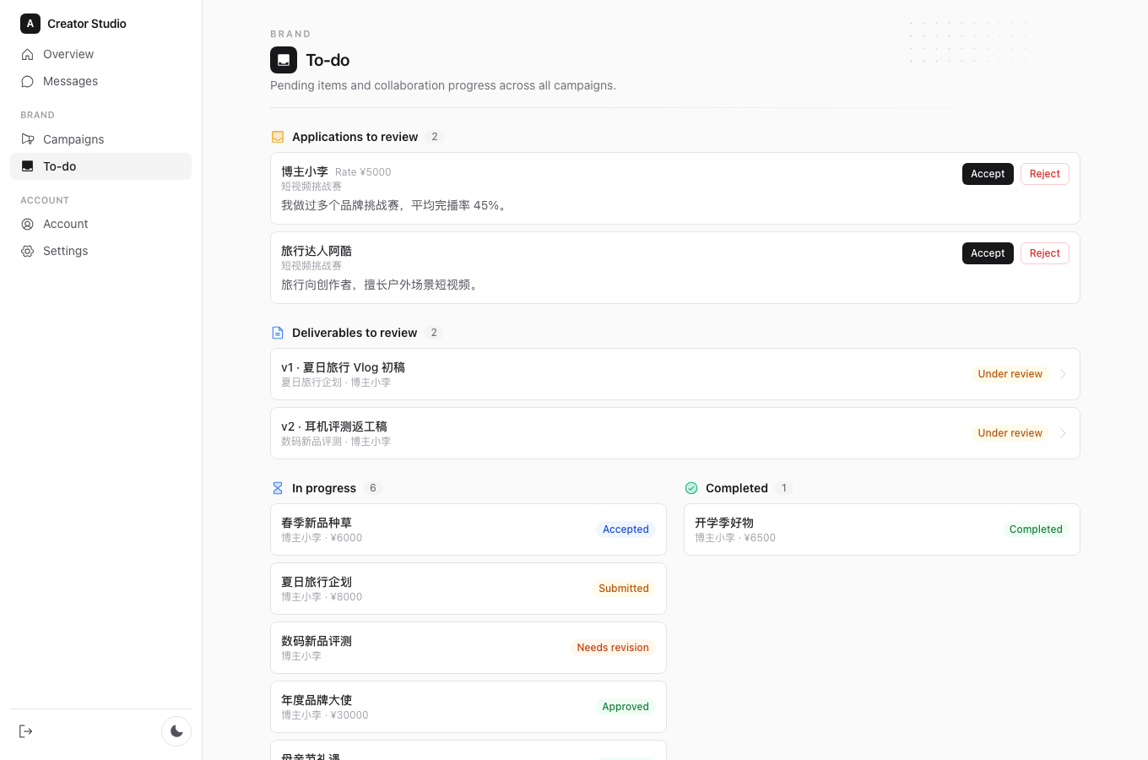Click the In progress count badge 6

tap(373, 488)
